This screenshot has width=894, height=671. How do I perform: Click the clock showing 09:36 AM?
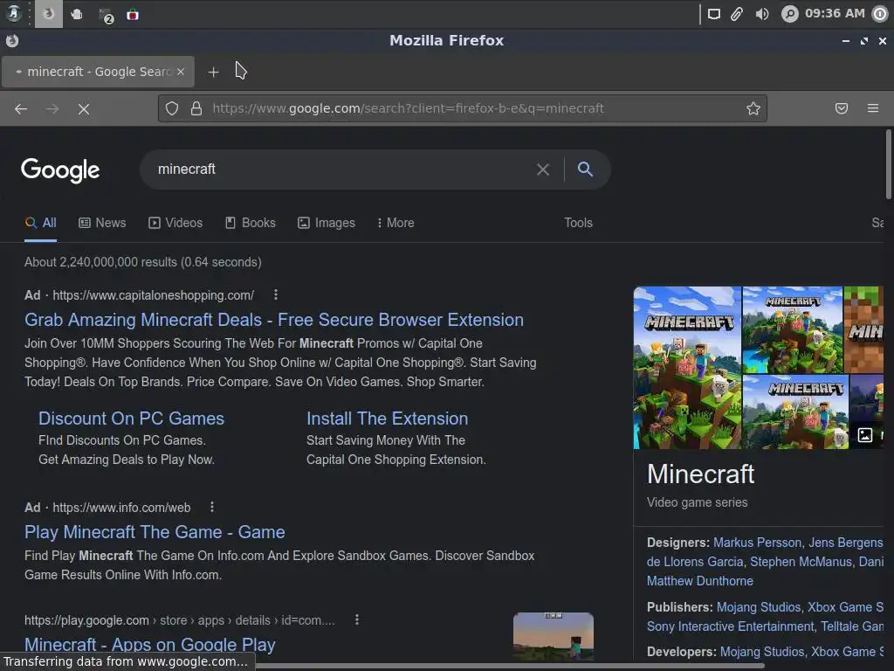[x=835, y=13]
